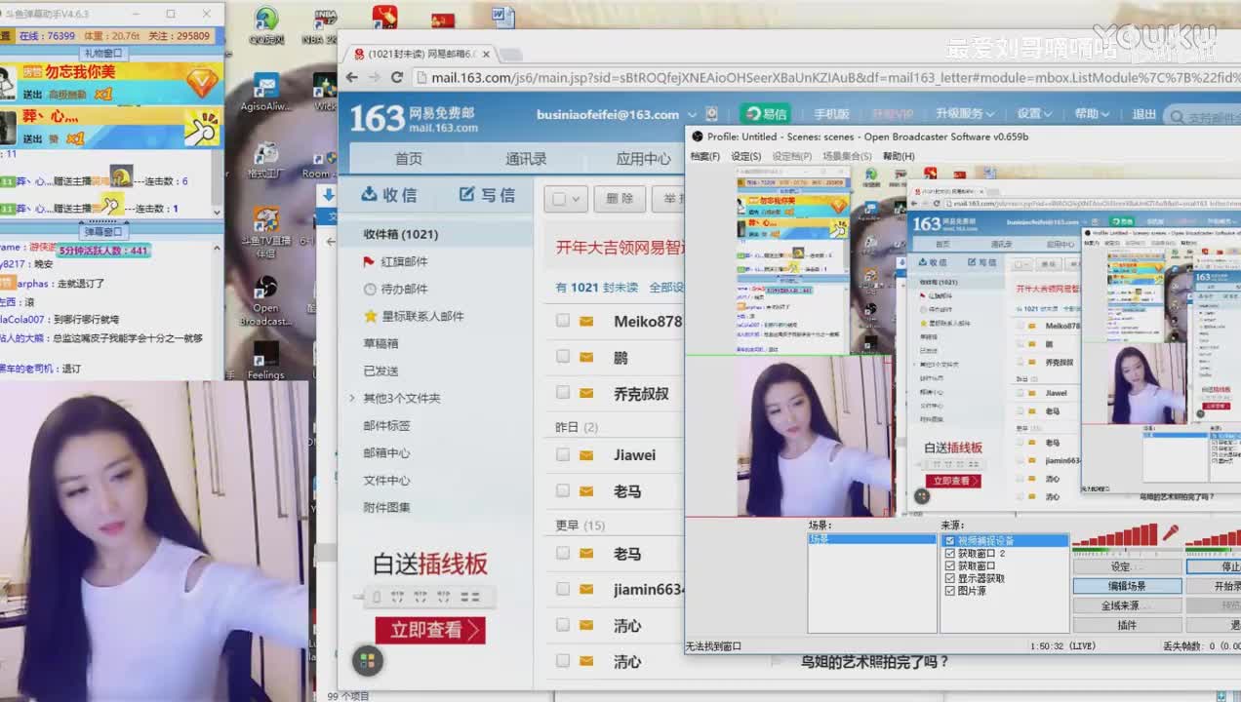Open the 设置 dropdown in mail header
The image size is (1241, 702).
coord(1034,114)
